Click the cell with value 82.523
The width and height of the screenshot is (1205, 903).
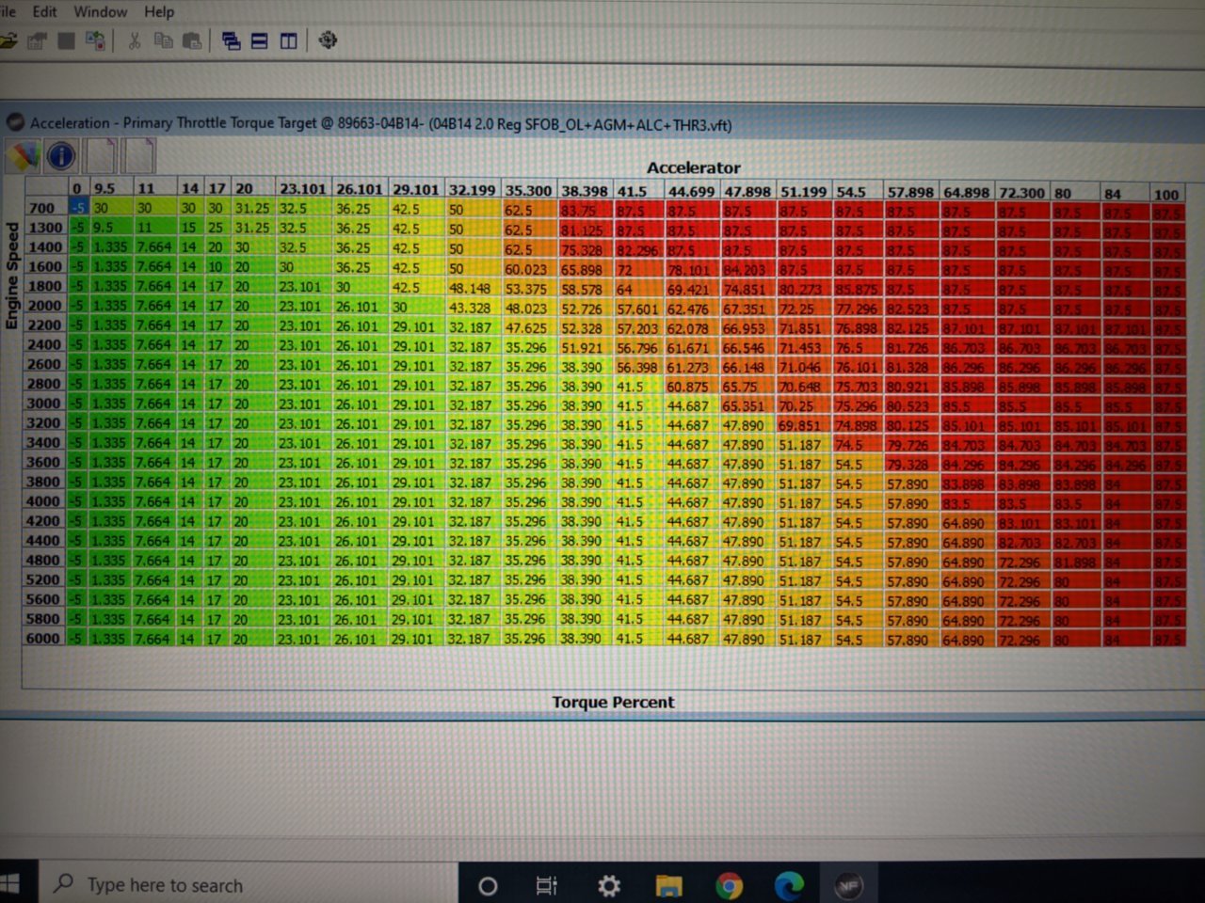pos(909,309)
